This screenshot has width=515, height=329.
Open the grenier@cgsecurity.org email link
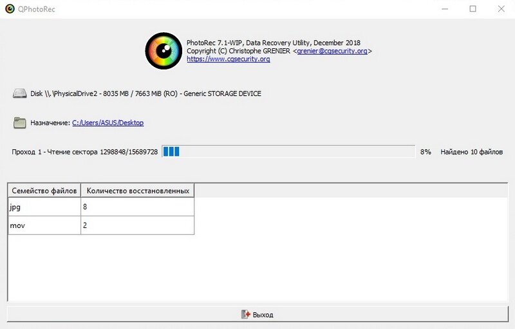(332, 51)
